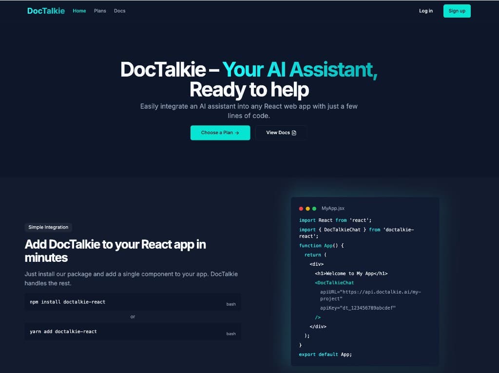Click the MyApp.jsx file name
499x373 pixels.
pyautogui.click(x=333, y=208)
